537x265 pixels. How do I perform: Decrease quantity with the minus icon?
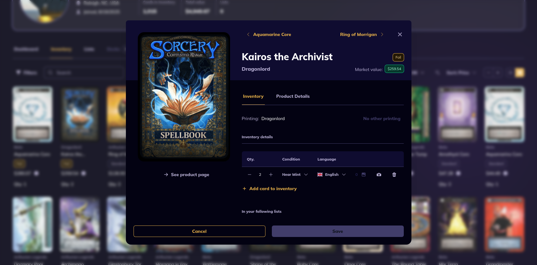(250, 175)
